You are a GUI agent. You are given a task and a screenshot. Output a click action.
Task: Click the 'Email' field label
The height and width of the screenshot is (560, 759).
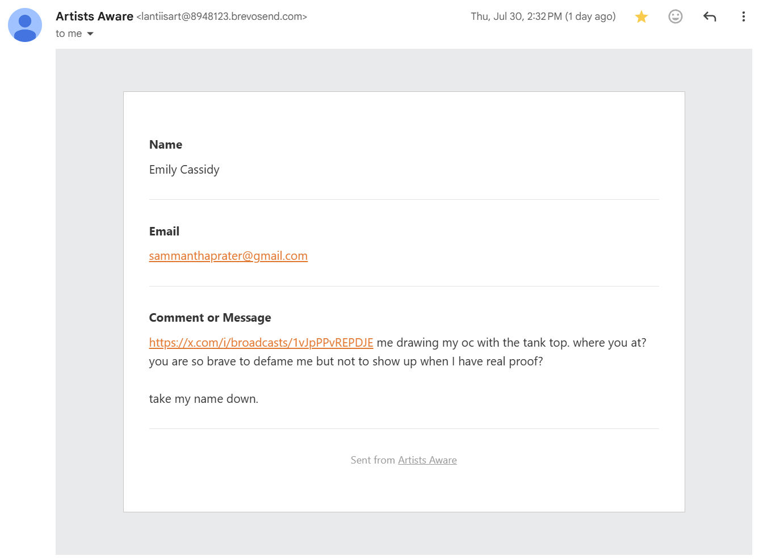tap(164, 231)
